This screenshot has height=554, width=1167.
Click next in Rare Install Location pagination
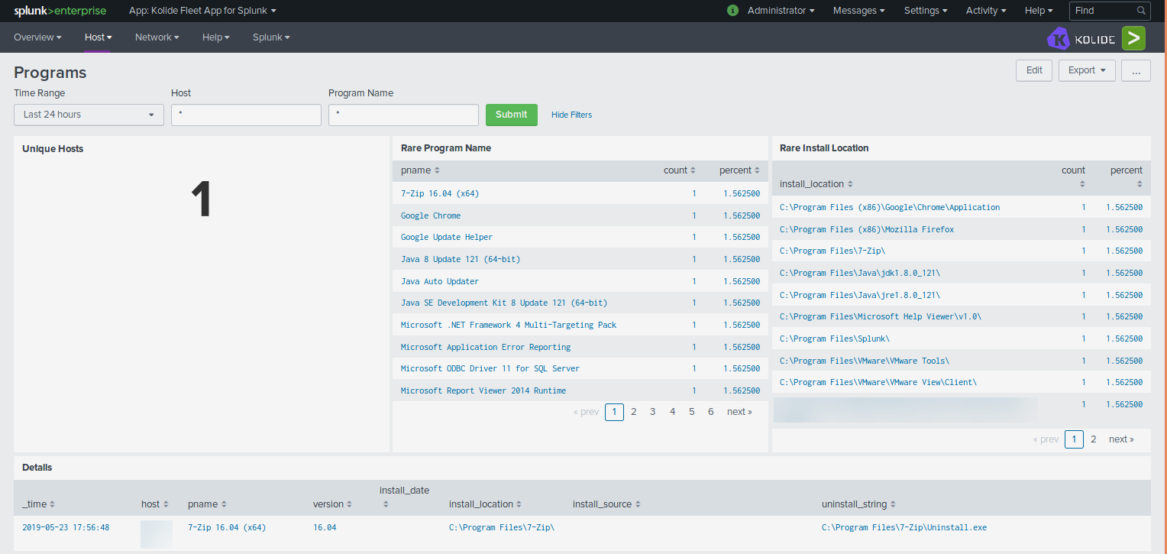click(1121, 439)
